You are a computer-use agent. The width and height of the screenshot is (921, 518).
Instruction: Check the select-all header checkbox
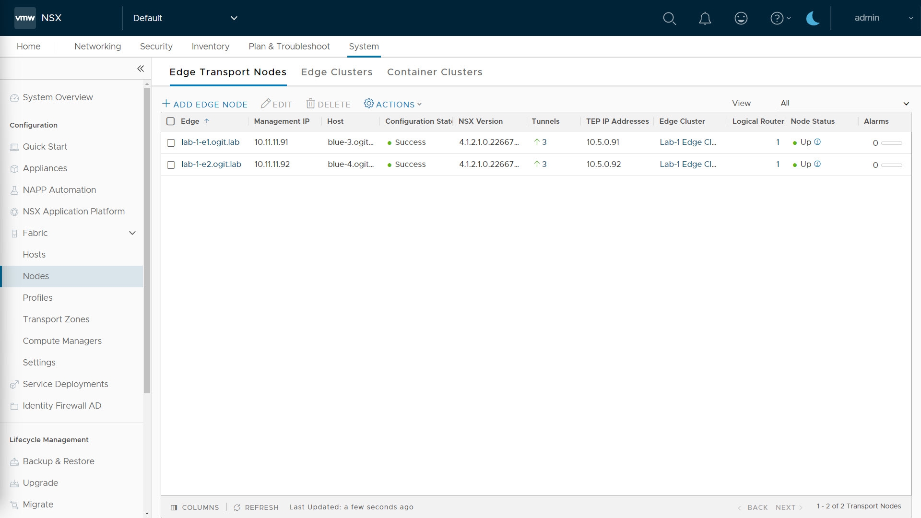(170, 121)
